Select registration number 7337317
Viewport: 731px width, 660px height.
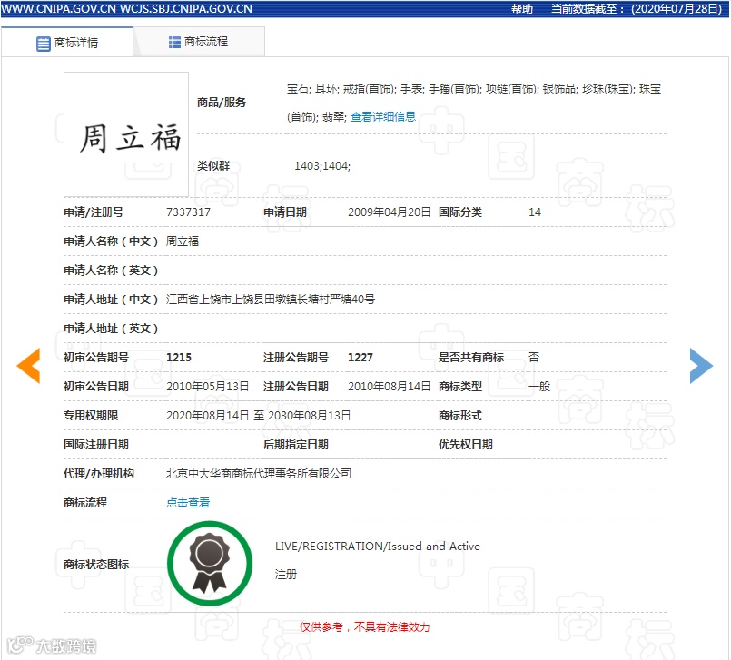pos(188,212)
